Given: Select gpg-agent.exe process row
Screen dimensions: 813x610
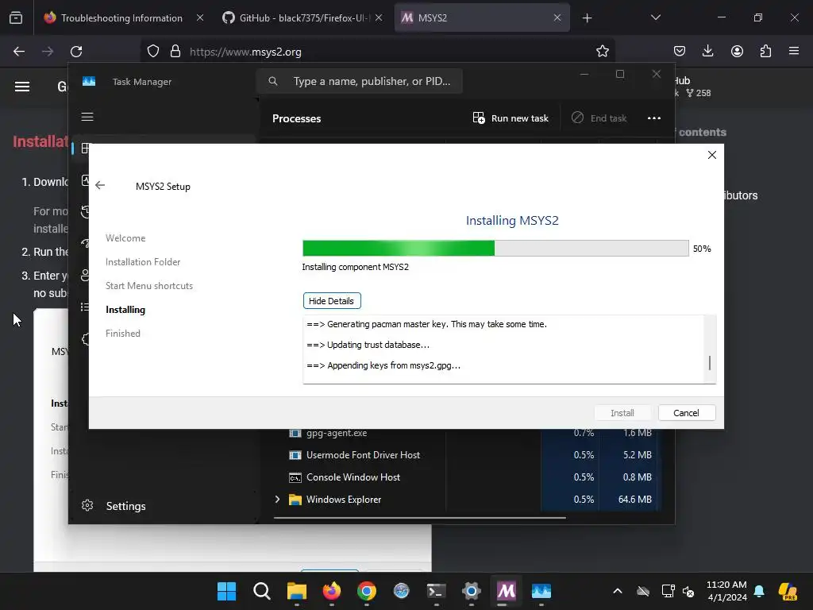Looking at the screenshot, I should click(467, 433).
